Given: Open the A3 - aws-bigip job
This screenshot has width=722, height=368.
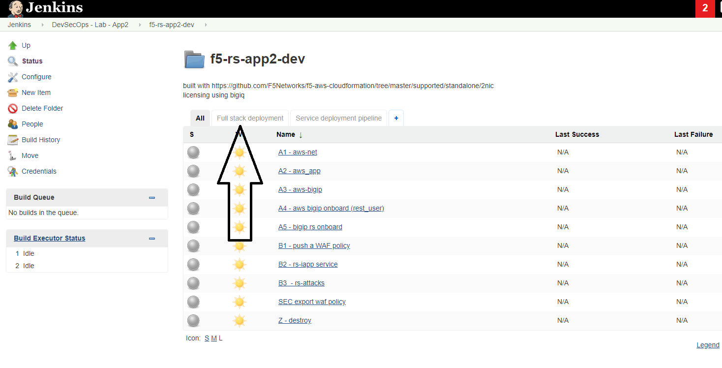Looking at the screenshot, I should coord(300,189).
